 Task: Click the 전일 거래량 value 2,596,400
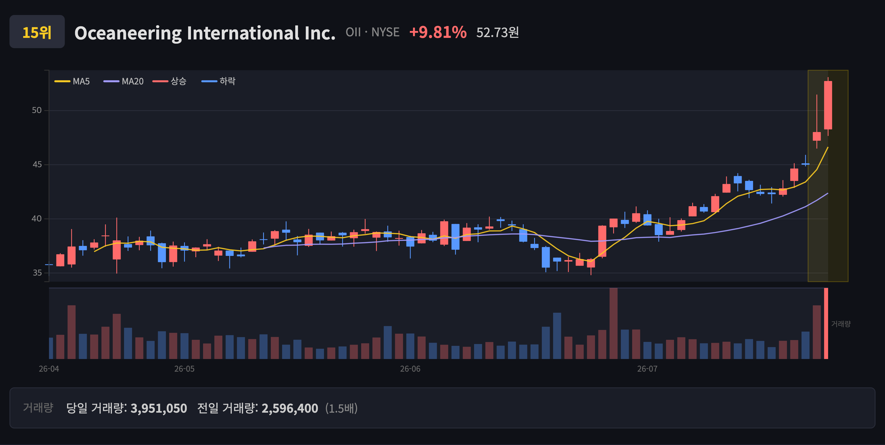click(x=290, y=408)
